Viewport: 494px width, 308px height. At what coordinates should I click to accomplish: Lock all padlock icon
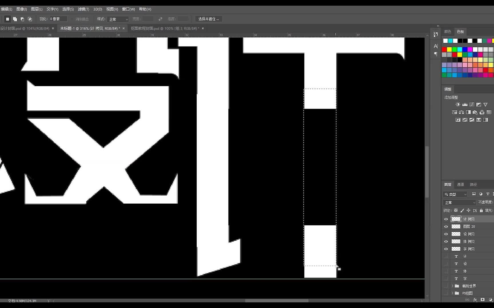point(481,210)
